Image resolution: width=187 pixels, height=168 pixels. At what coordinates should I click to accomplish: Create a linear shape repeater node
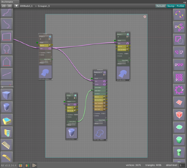[x=179, y=65]
